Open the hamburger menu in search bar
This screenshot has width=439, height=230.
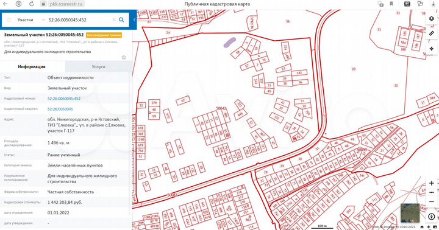[9, 20]
